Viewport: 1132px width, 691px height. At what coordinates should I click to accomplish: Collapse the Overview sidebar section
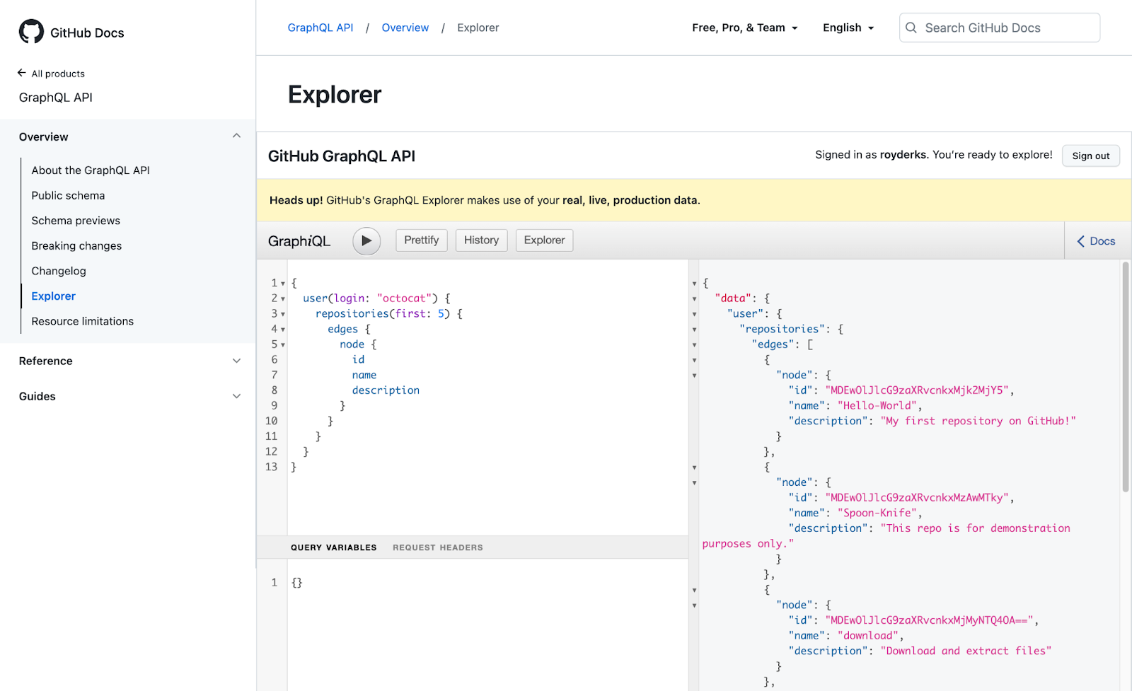click(x=236, y=136)
